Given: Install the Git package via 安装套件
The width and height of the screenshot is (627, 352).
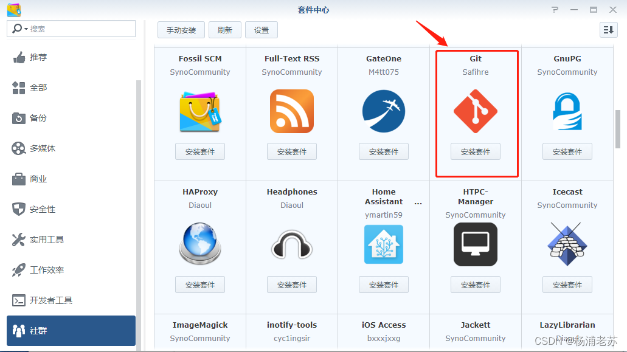Looking at the screenshot, I should coord(476,151).
